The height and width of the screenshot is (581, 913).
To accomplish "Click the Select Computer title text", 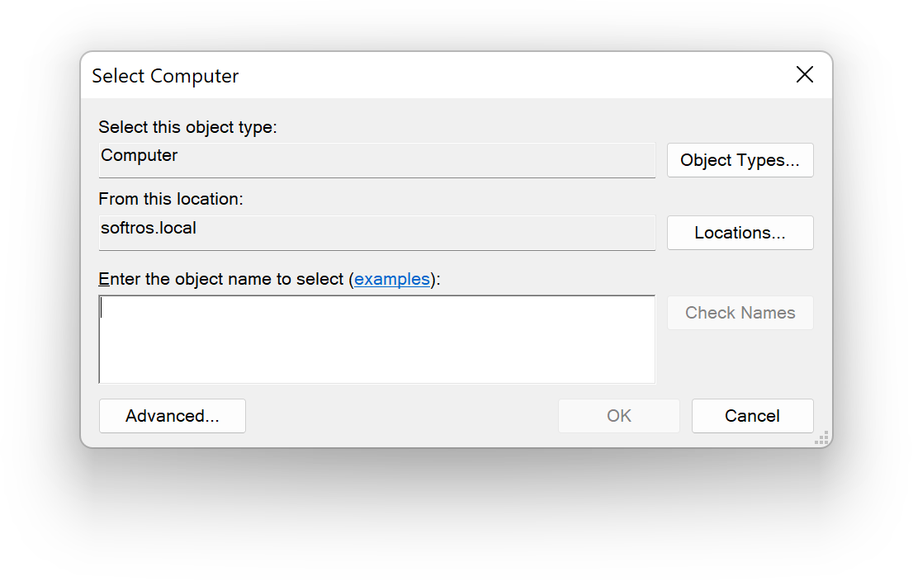I will pyautogui.click(x=164, y=76).
